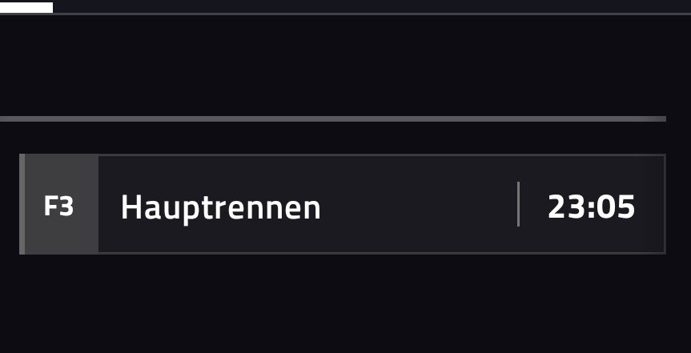Click the dark area below the Hauptrennen row
The width and height of the screenshot is (691, 353).
point(344,304)
